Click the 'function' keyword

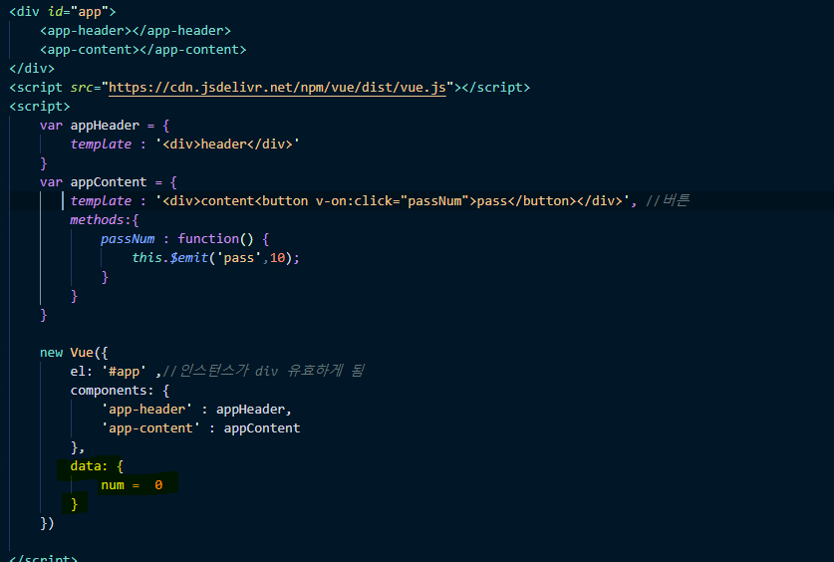click(208, 239)
